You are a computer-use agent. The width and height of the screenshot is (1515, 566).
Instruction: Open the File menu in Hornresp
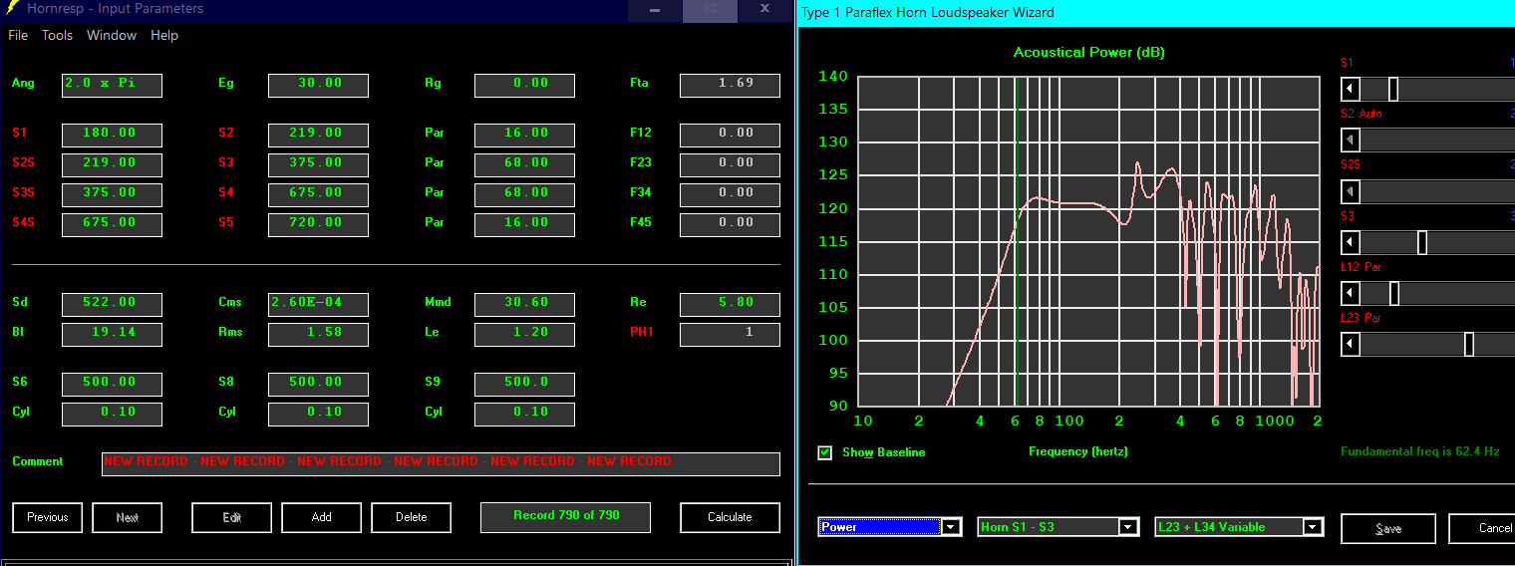click(x=18, y=35)
